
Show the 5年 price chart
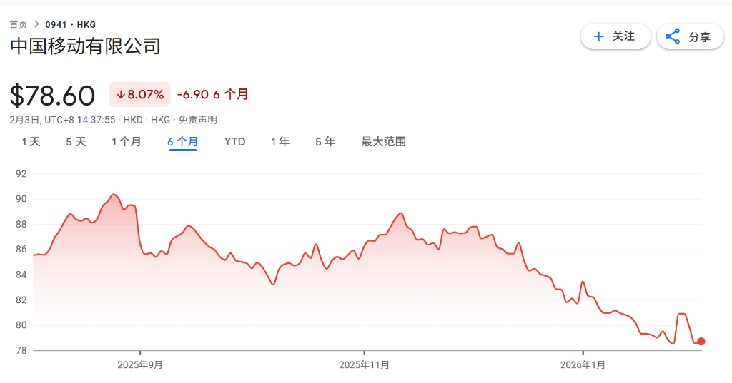(x=325, y=142)
